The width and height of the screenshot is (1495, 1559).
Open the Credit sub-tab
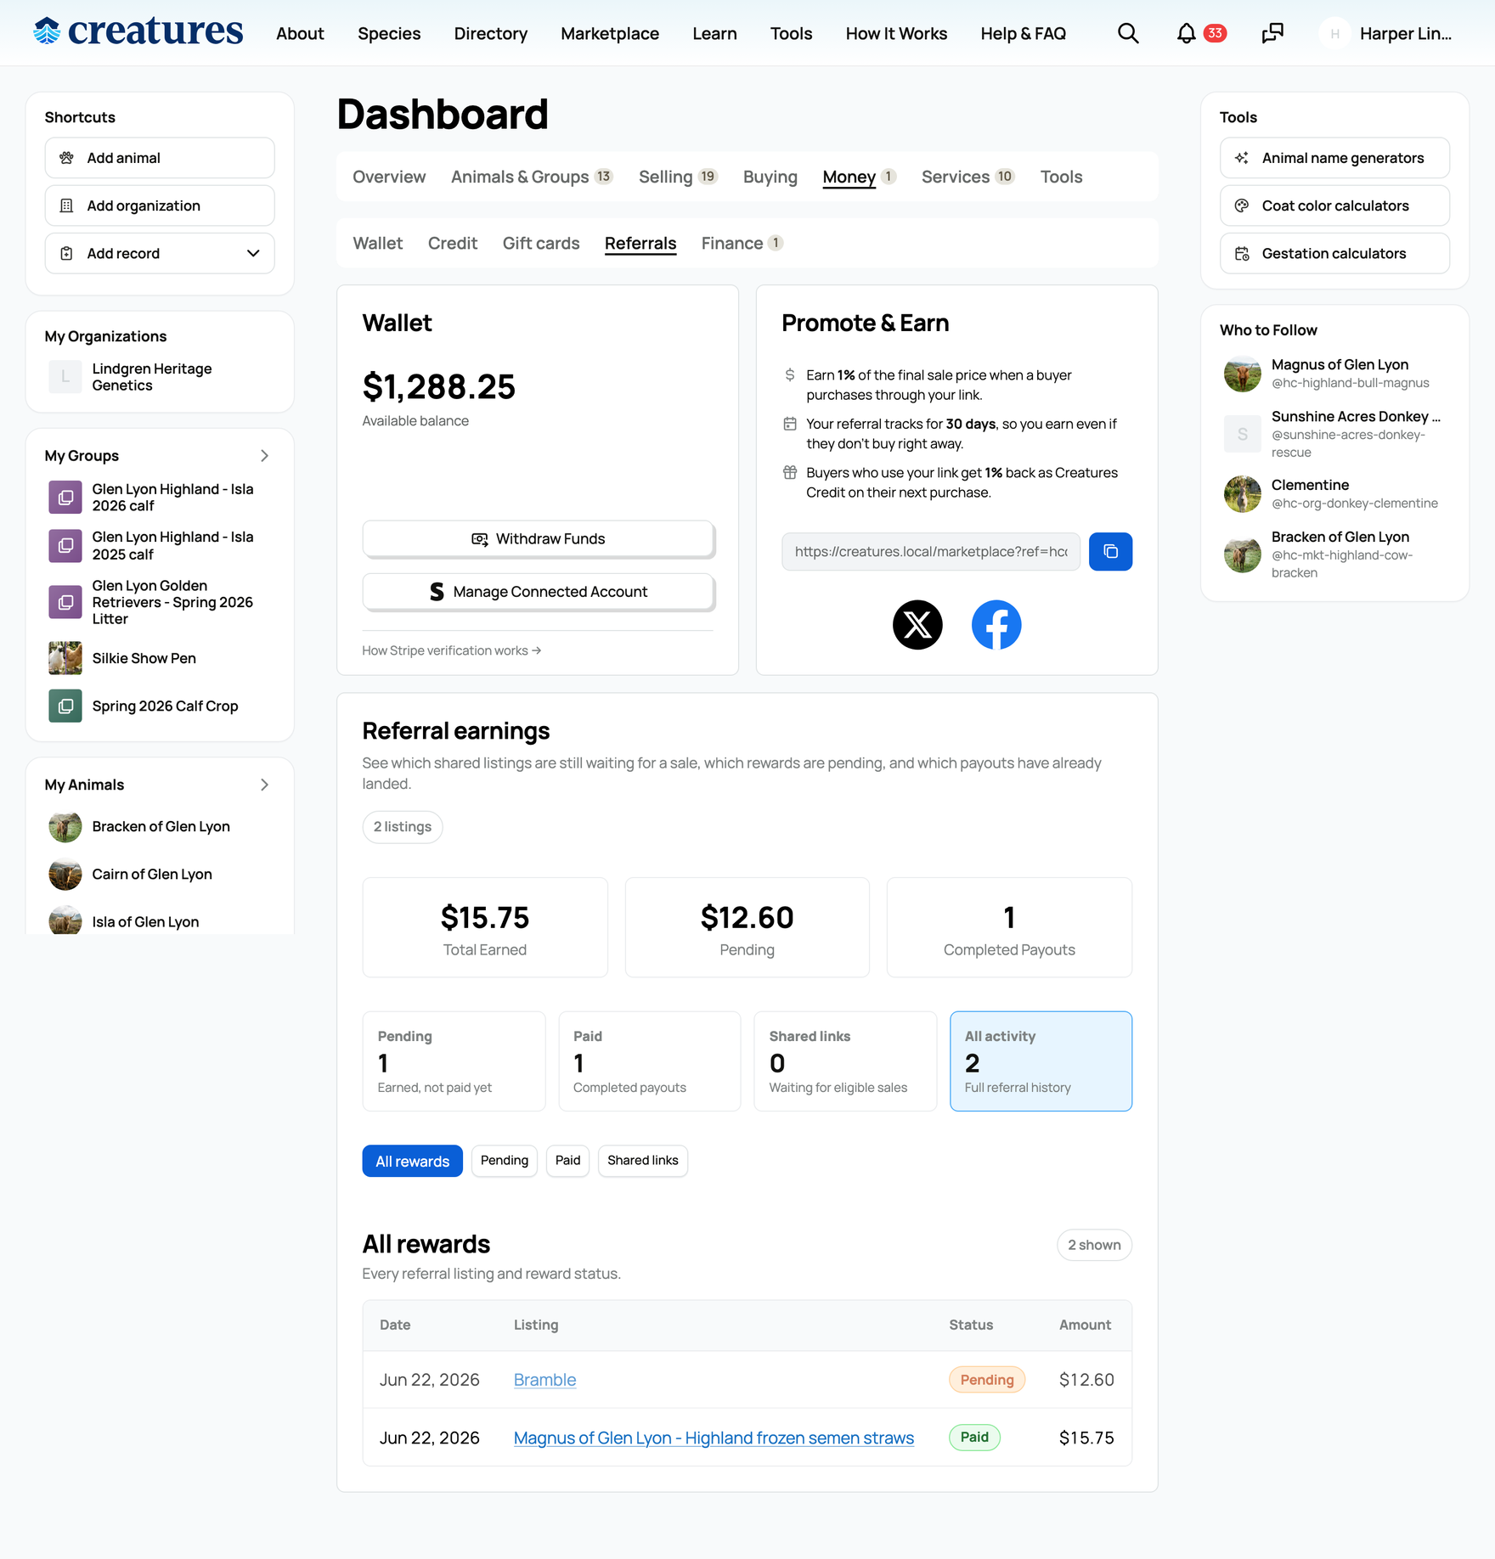453,243
